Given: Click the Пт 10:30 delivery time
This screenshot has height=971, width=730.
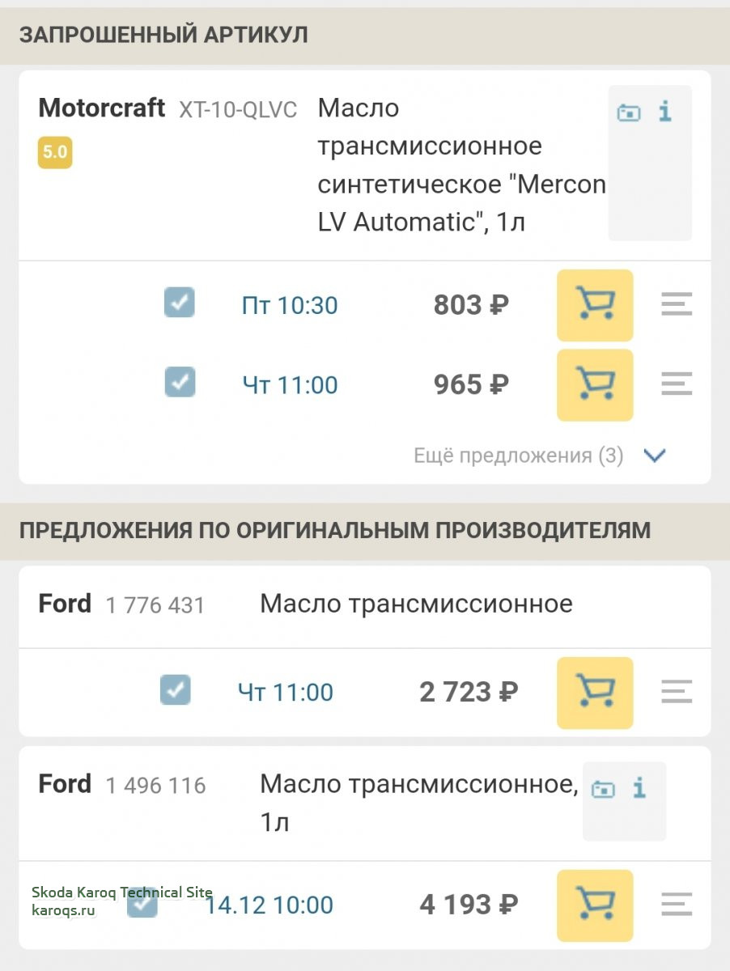Looking at the screenshot, I should [290, 306].
